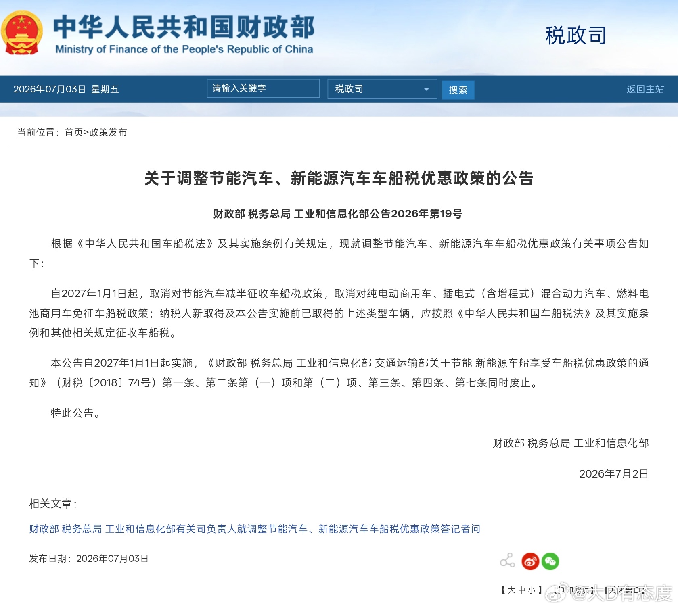Screen dimensions: 678x609
Task: Open the 税政司 search scope dropdown
Action: (x=382, y=89)
